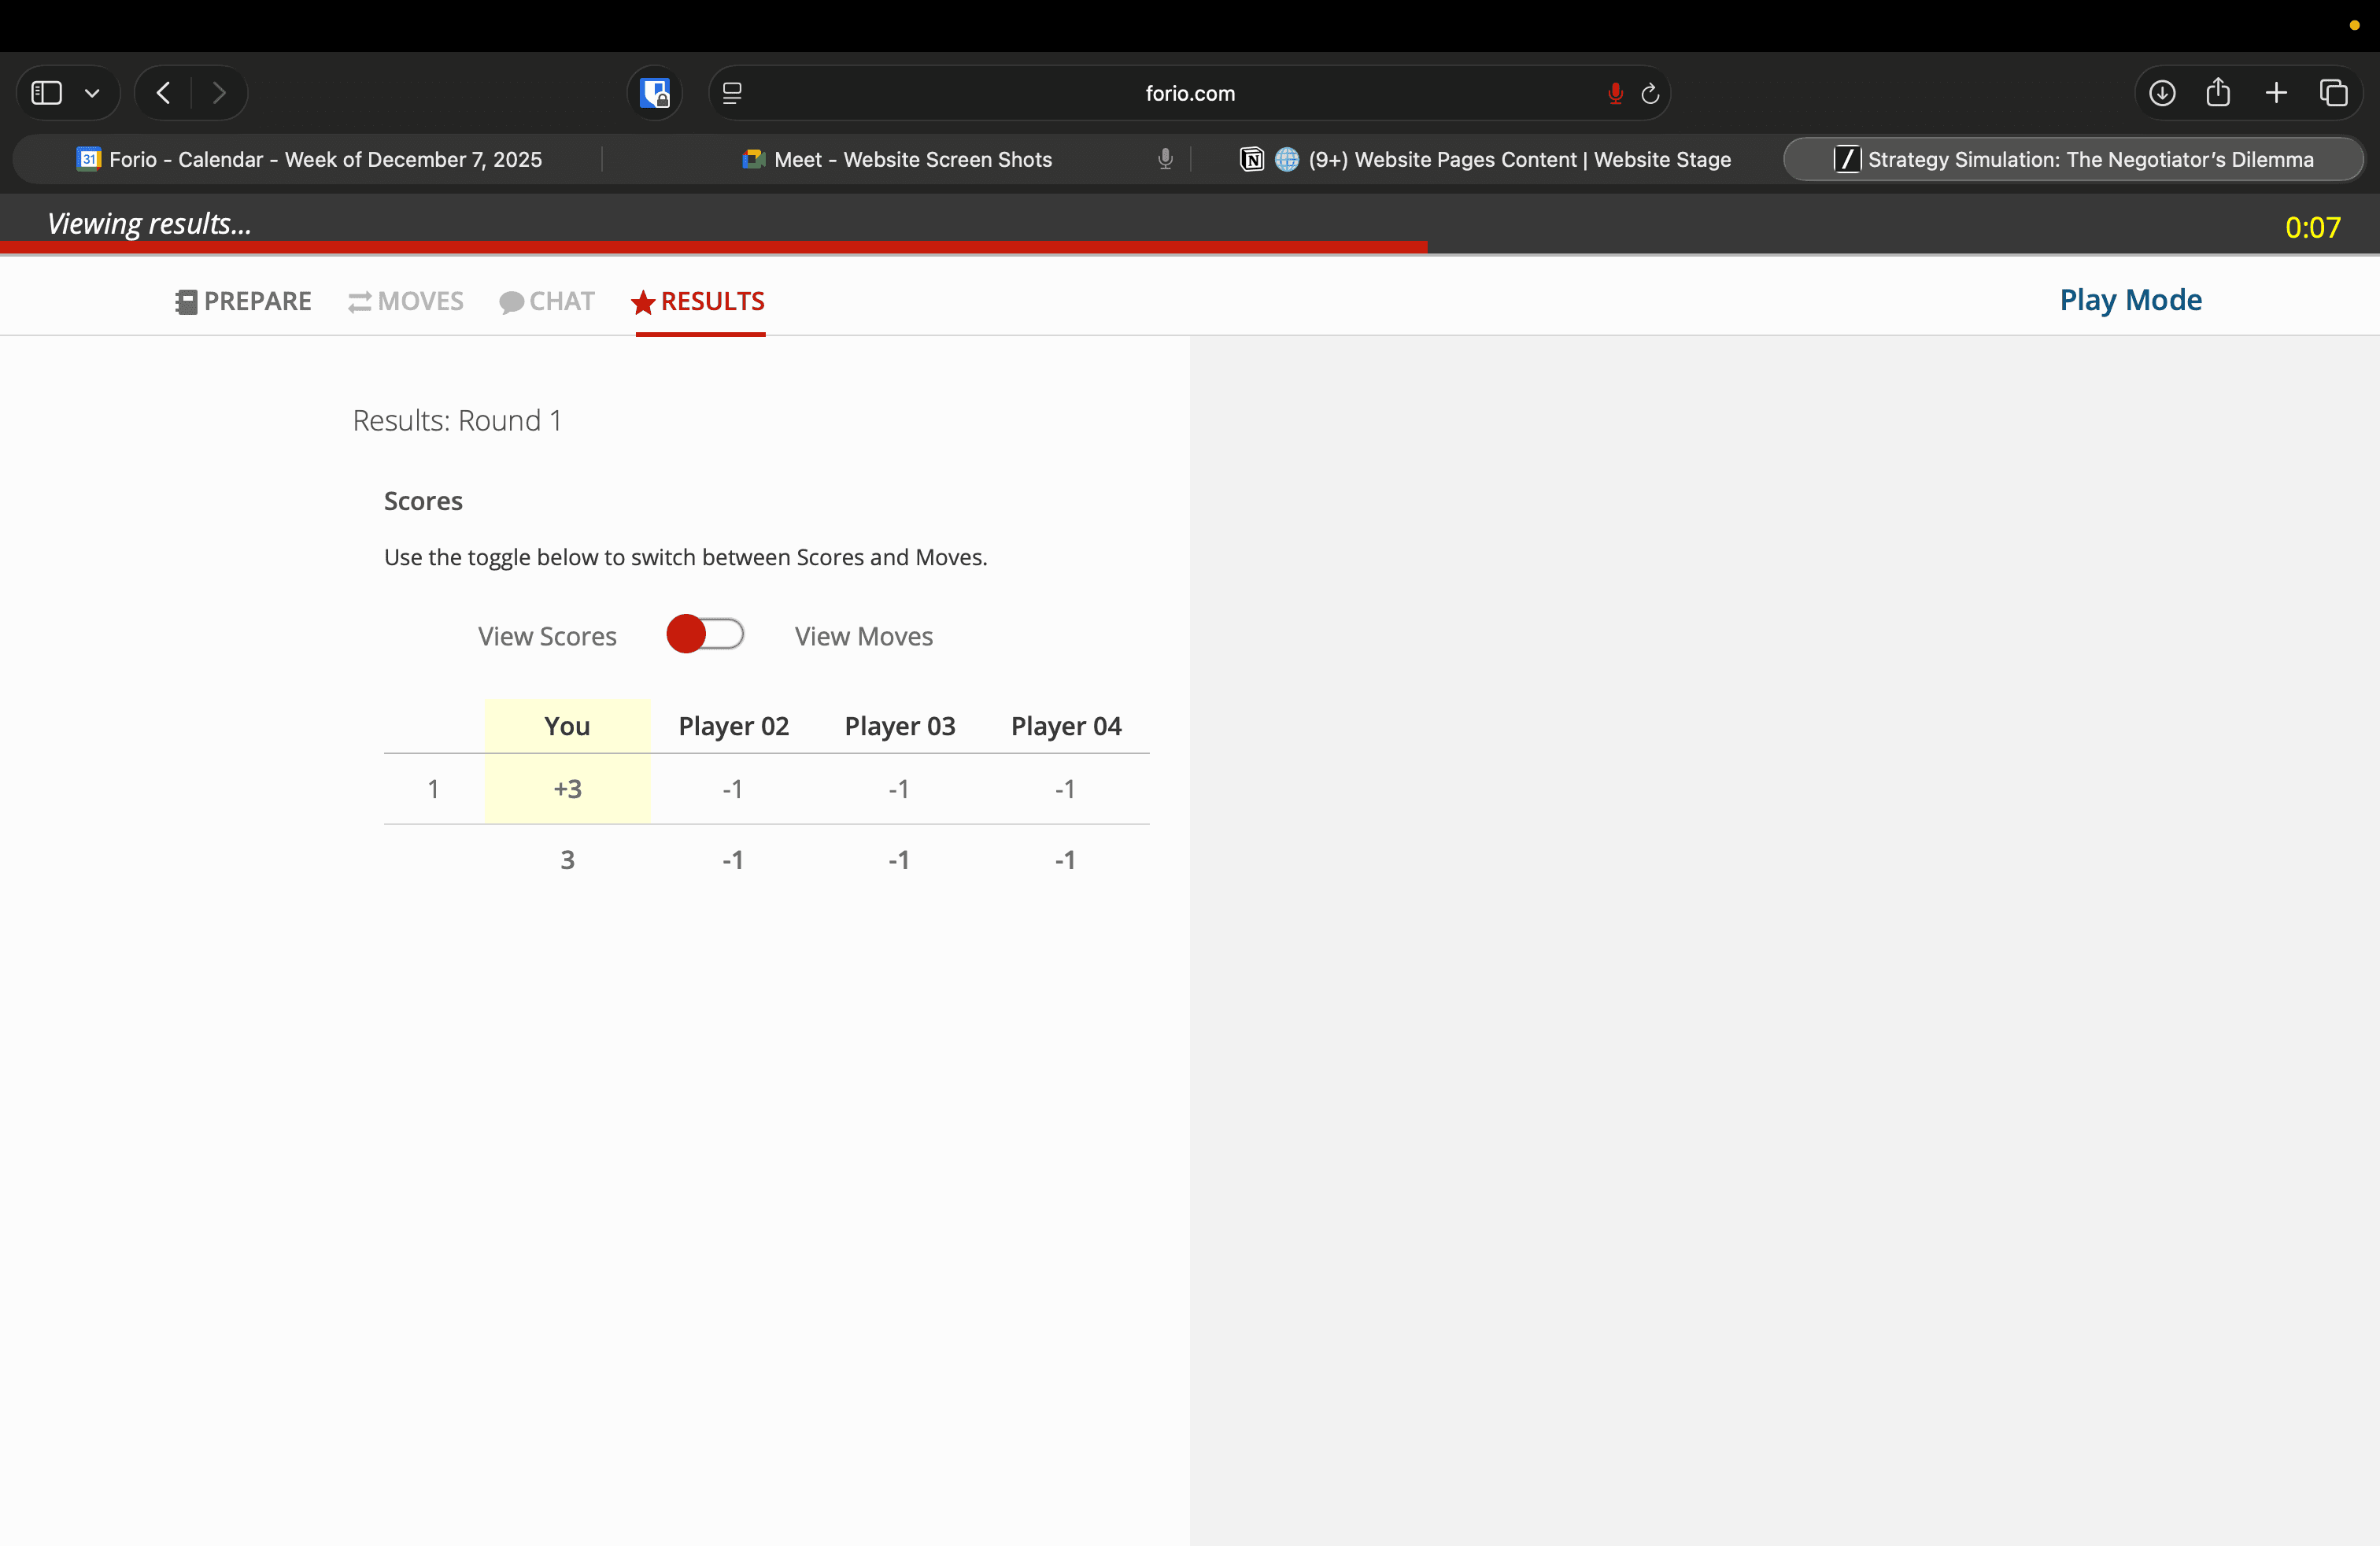Select the CHAT tab
This screenshot has height=1546, width=2380.
coord(547,301)
